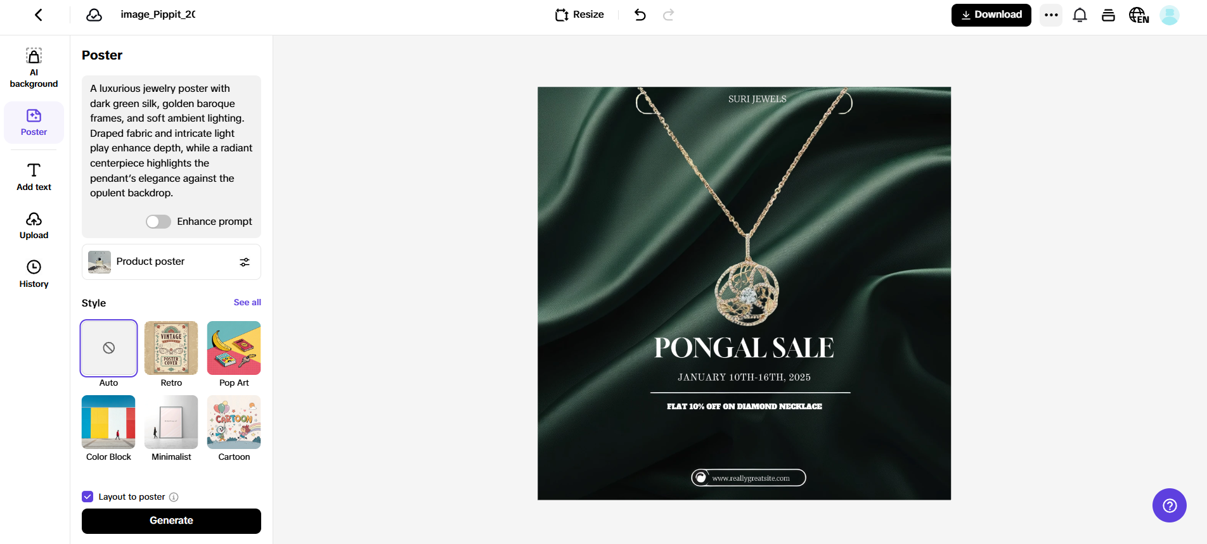
Task: Open the purple help question icon
Action: tap(1169, 505)
